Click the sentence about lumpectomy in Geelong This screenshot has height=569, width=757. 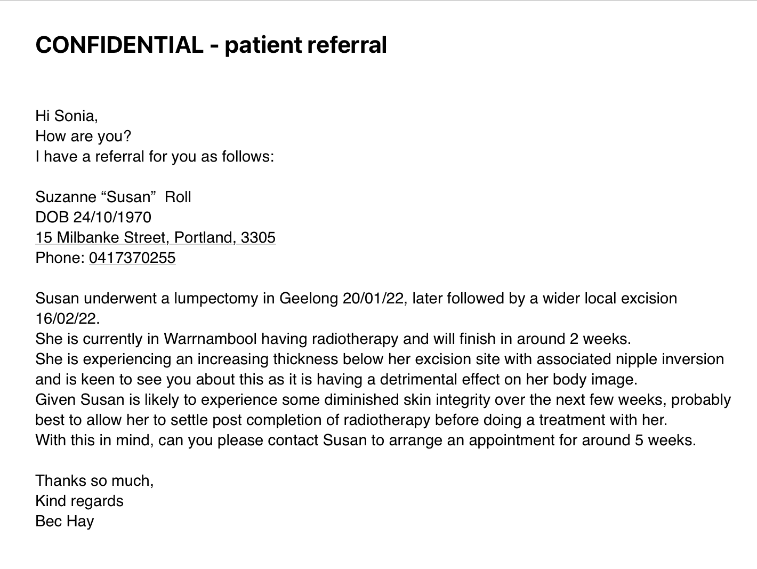pyautogui.click(x=356, y=298)
